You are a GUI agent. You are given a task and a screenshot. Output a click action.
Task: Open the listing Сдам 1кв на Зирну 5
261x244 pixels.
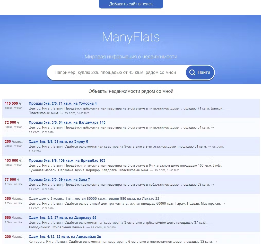(x=58, y=141)
